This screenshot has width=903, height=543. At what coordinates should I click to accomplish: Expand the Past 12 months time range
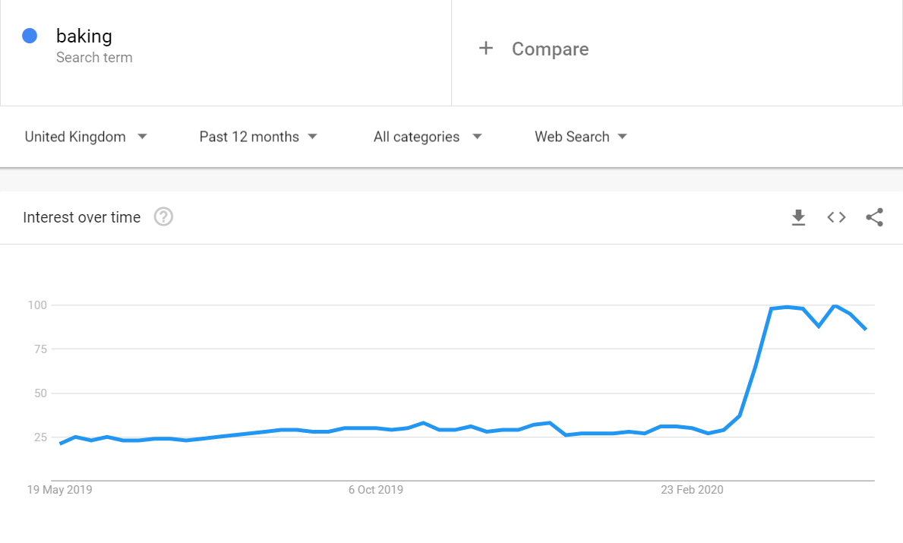pyautogui.click(x=258, y=137)
